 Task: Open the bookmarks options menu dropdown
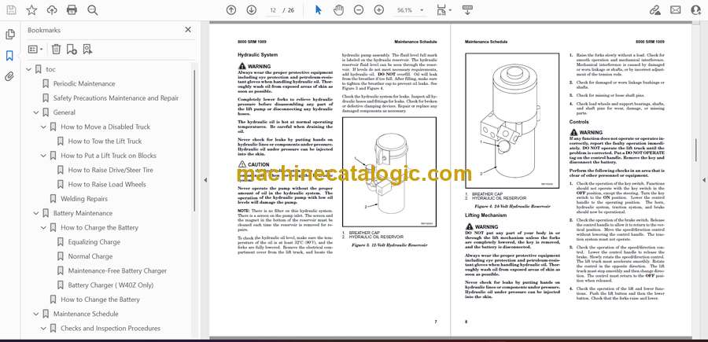[x=35, y=50]
